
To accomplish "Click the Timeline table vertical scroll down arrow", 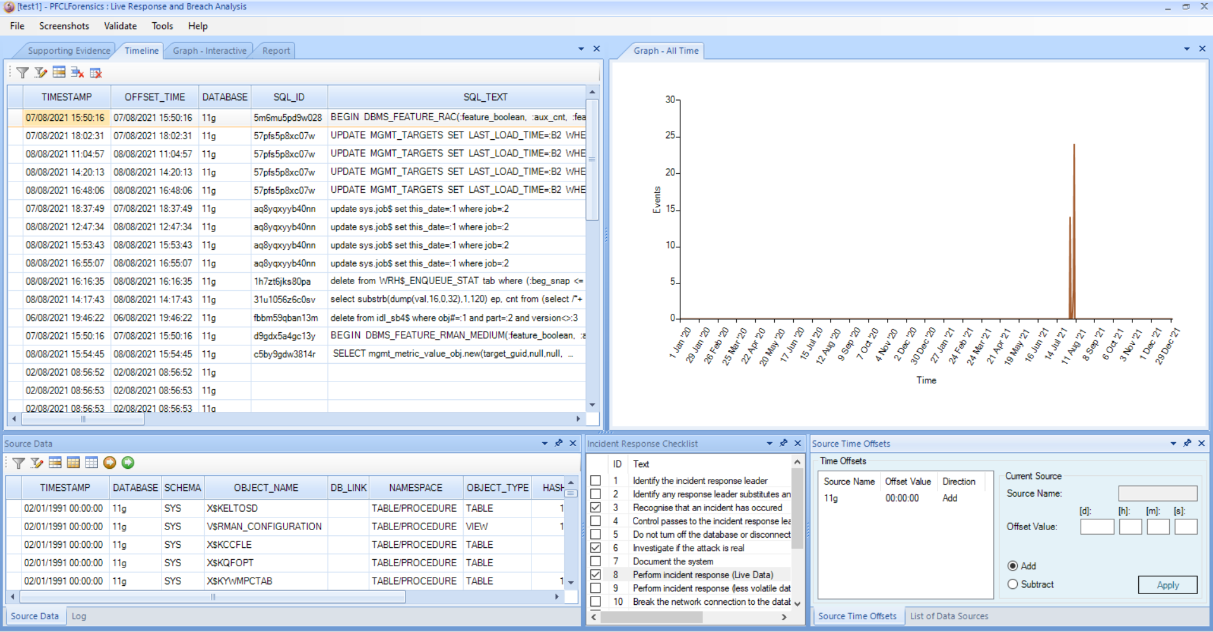I will (x=592, y=405).
